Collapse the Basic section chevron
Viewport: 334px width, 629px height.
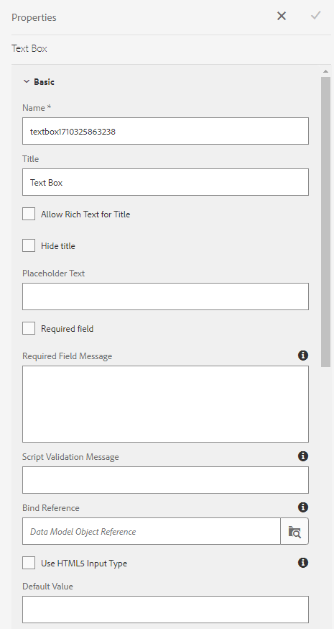(27, 81)
